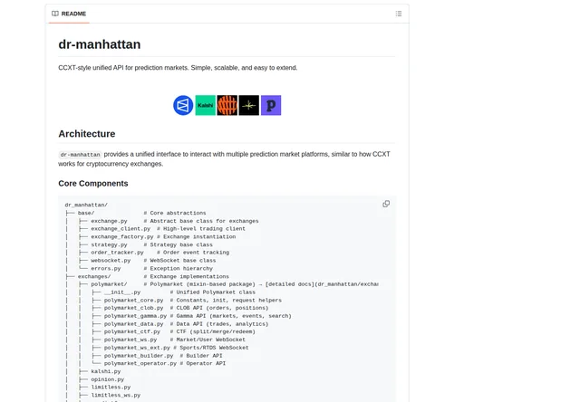580x402 pixels.
Task: Click the opinion.py line
Action: coord(94,379)
